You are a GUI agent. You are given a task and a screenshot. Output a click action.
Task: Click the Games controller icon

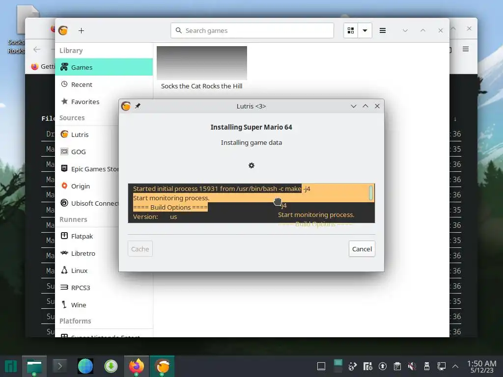[64, 67]
